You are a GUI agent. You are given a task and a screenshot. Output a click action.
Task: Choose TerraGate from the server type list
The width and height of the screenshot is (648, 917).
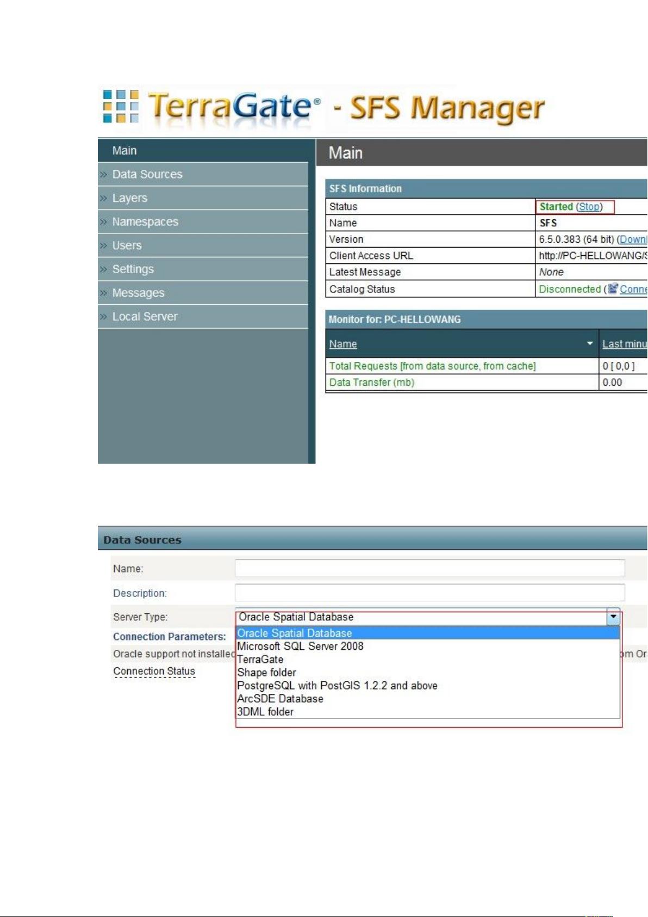point(428,660)
